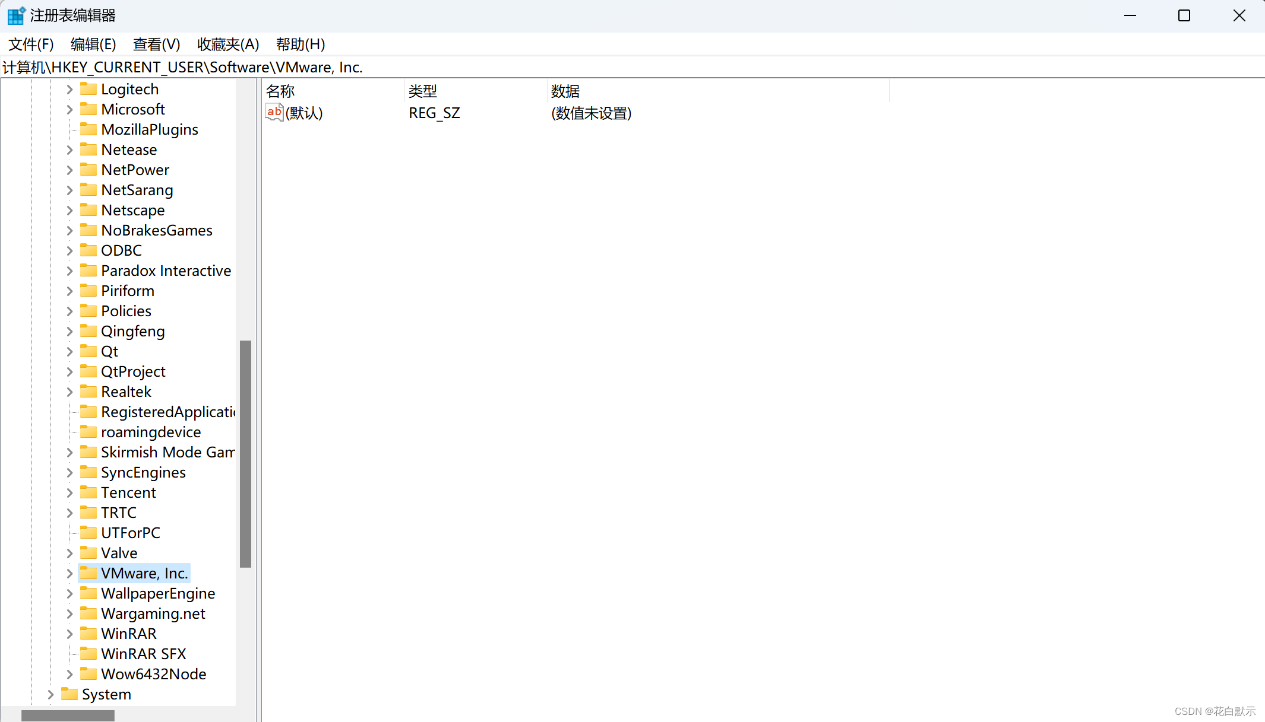Open the 收藏夹(A) menu
Viewport: 1265px width, 722px height.
(x=228, y=44)
